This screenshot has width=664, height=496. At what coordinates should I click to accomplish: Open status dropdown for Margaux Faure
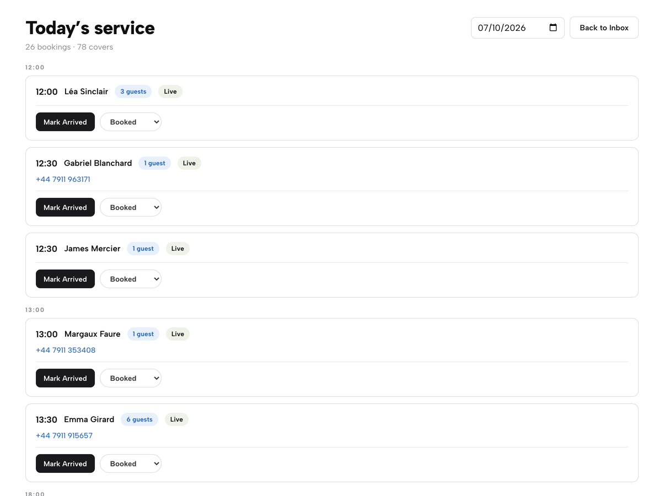click(131, 378)
